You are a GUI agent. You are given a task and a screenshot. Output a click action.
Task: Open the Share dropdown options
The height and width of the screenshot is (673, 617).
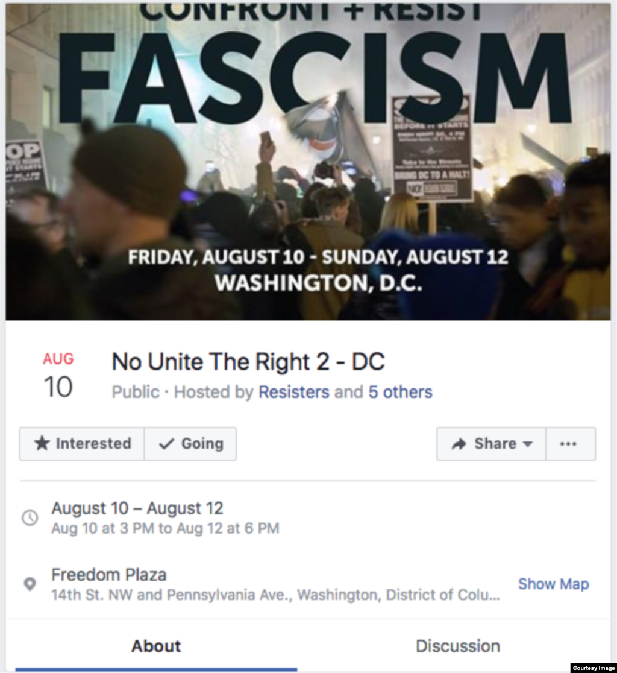tap(490, 444)
